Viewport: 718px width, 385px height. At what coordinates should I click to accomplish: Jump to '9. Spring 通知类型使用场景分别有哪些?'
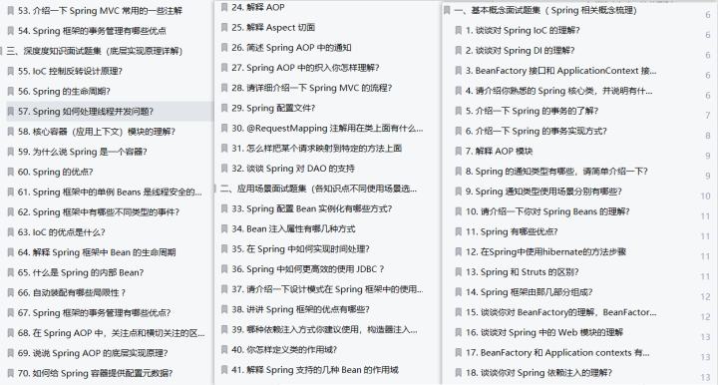pos(544,192)
